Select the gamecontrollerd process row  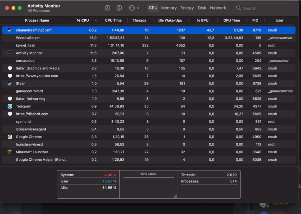(149, 91)
